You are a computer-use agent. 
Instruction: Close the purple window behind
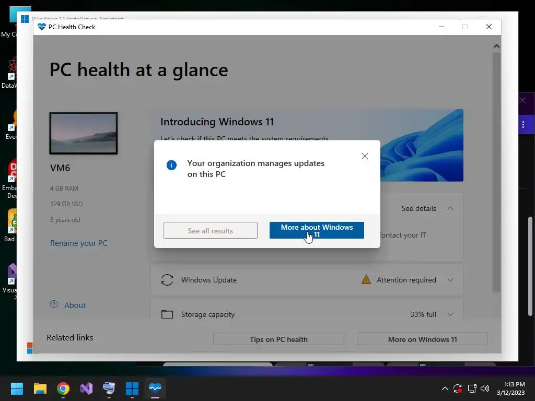(x=522, y=100)
